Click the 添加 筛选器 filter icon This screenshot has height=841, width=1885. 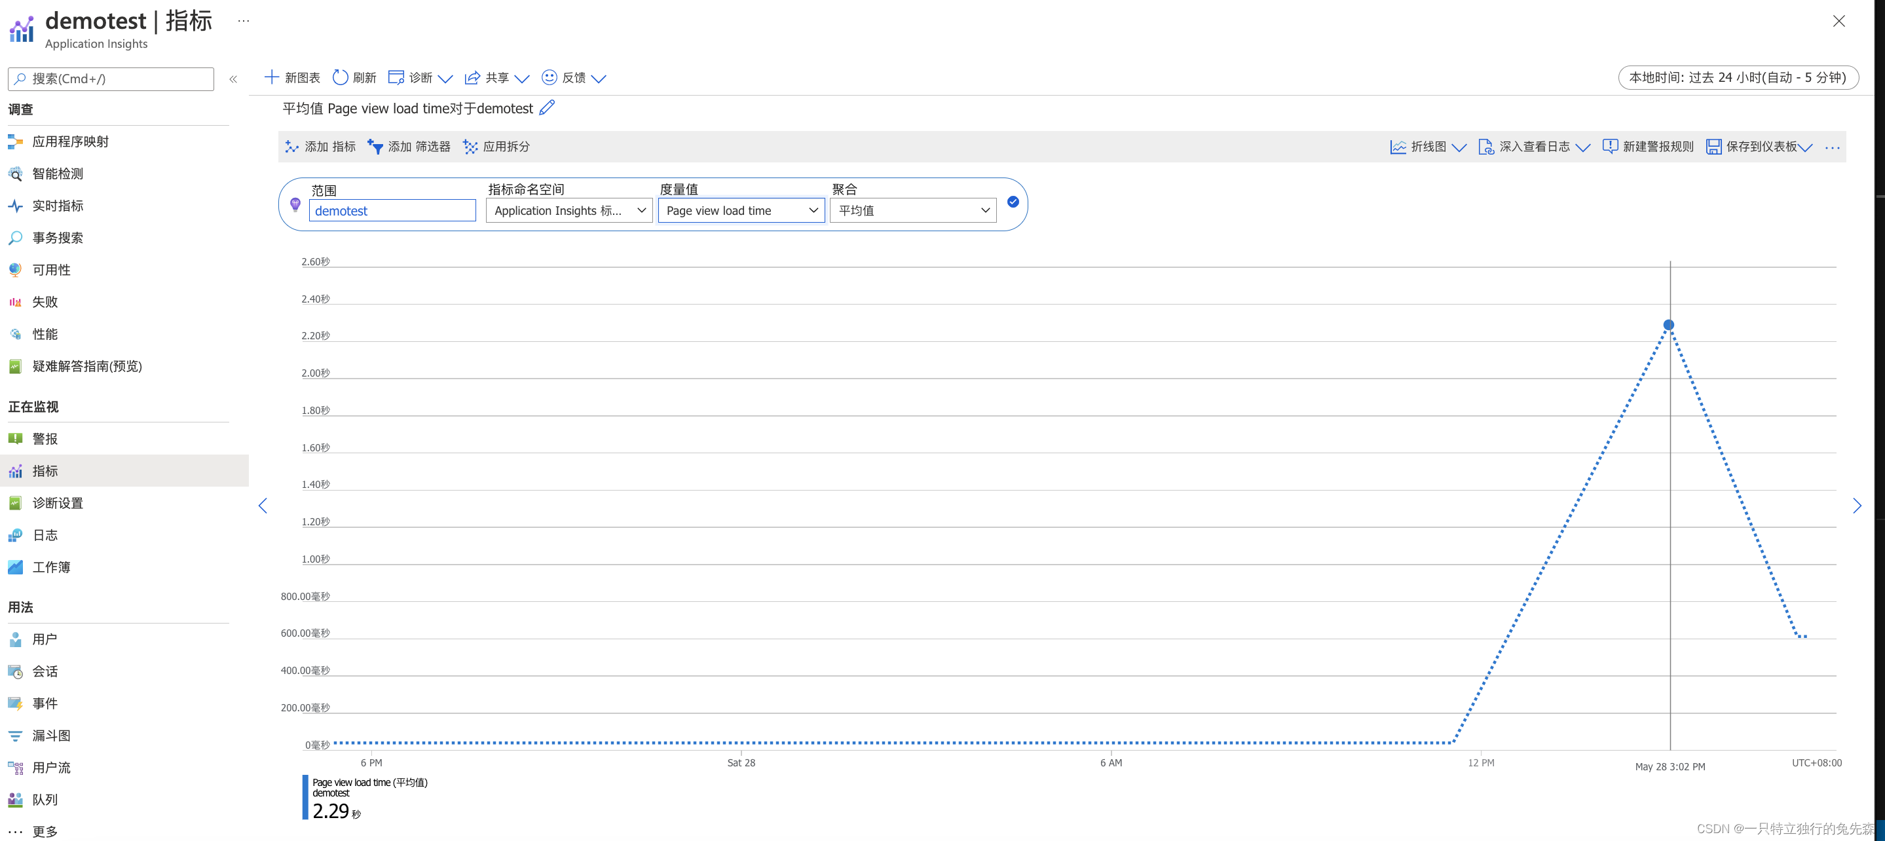pos(375,146)
